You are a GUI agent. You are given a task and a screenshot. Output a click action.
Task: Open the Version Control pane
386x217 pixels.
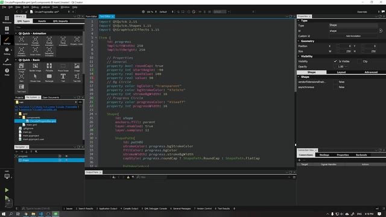pos(203,209)
